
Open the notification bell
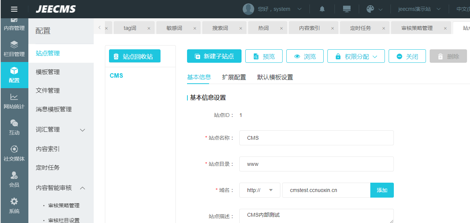(322, 9)
